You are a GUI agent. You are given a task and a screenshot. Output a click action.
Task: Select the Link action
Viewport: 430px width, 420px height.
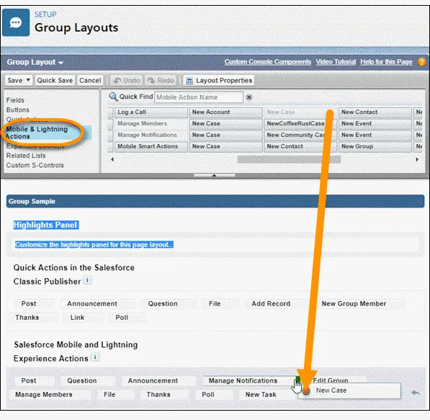[x=83, y=318]
